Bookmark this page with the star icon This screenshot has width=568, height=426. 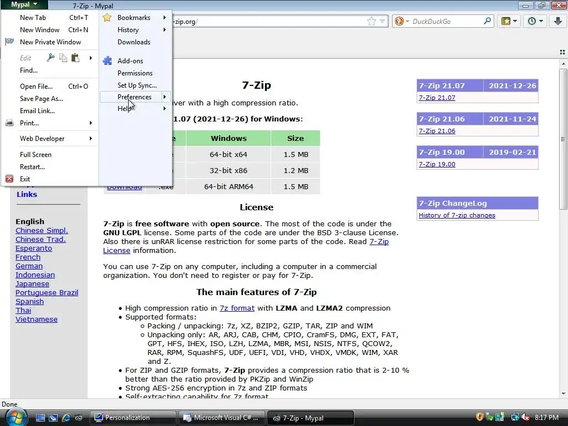(371, 22)
